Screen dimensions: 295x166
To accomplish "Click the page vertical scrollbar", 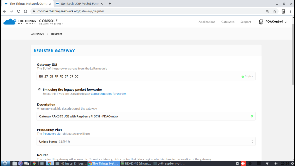I will (293, 54).
